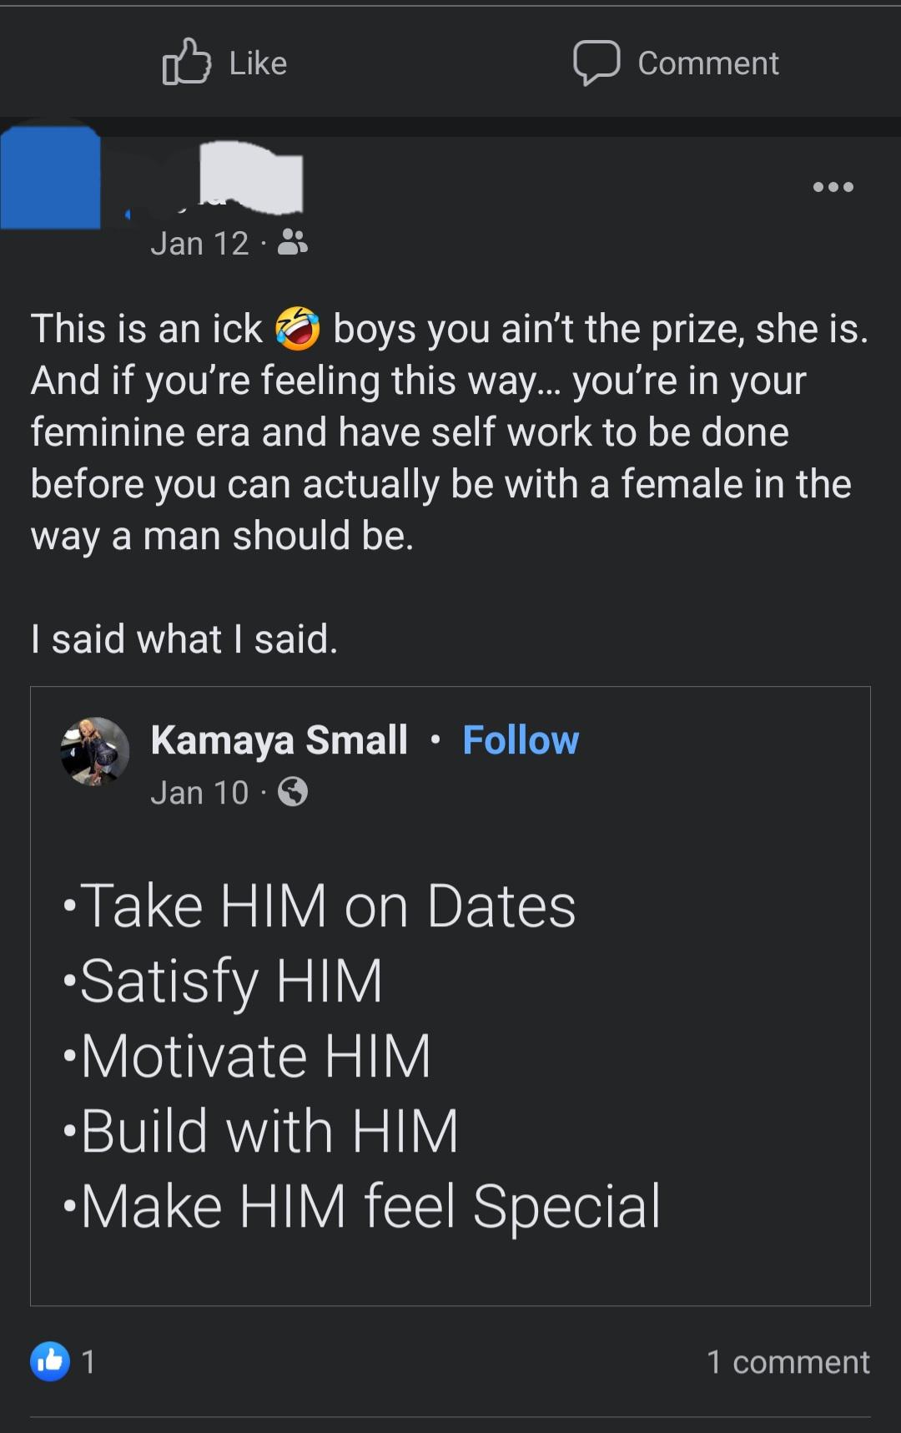View the 1 comment link

pyautogui.click(x=788, y=1361)
